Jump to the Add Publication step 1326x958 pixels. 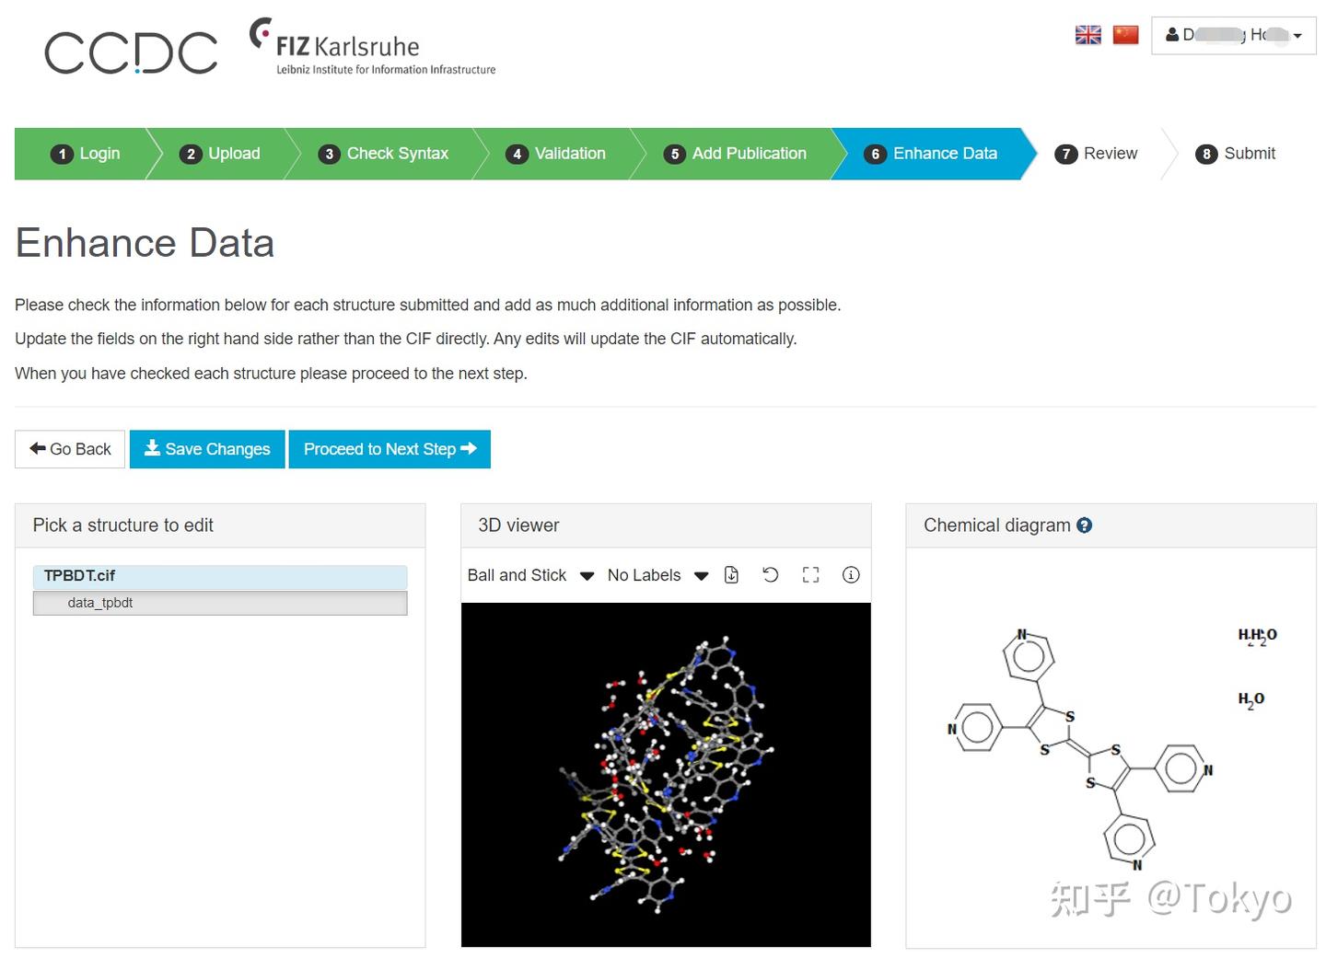coord(736,154)
